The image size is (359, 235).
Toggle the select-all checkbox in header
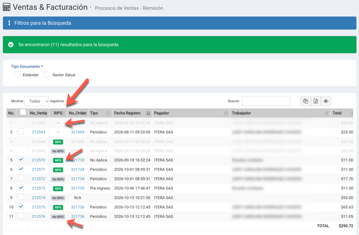click(x=23, y=113)
